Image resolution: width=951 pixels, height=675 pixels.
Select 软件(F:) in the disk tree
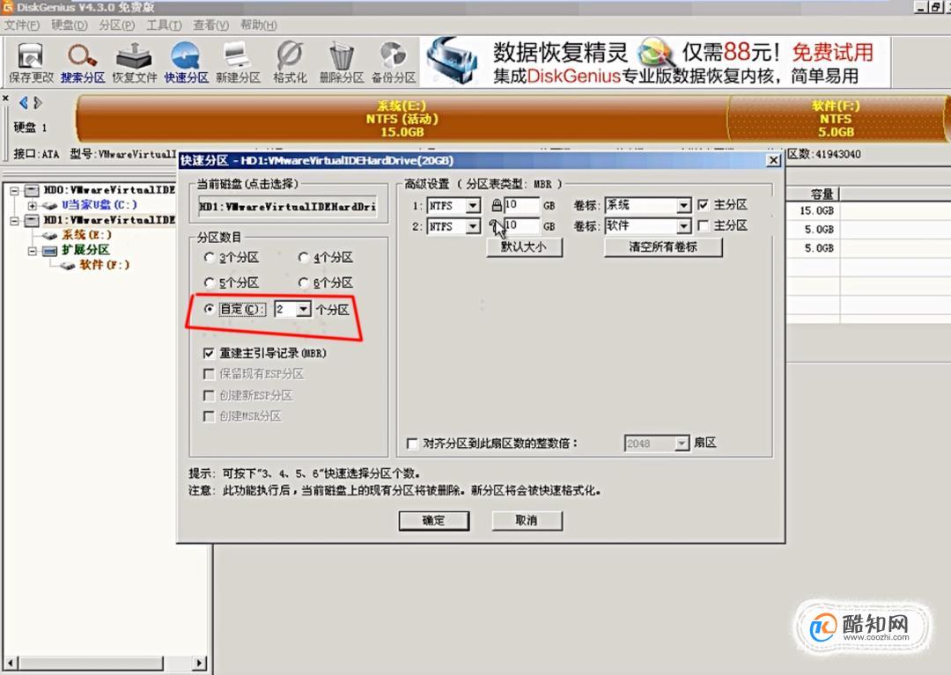[104, 265]
